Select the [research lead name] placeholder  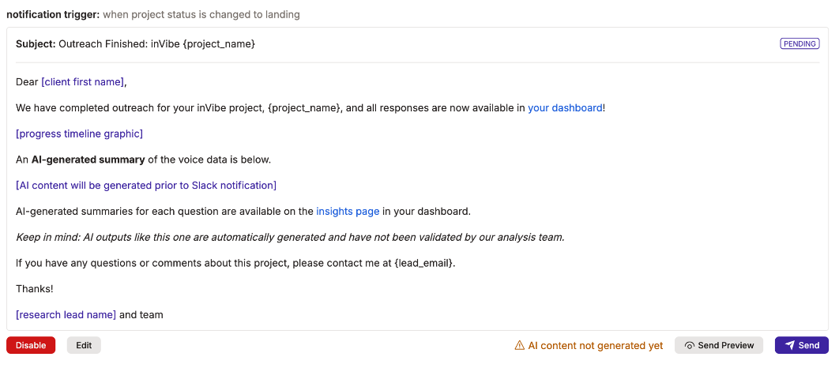coord(66,315)
